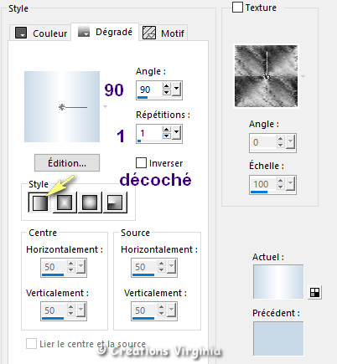
Task: Select the radial gradient style icon
Action: click(x=115, y=203)
